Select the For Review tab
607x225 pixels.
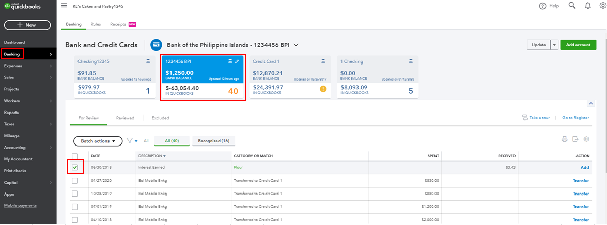[x=89, y=118]
